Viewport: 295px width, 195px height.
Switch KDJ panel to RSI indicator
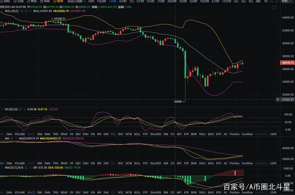coord(93,134)
